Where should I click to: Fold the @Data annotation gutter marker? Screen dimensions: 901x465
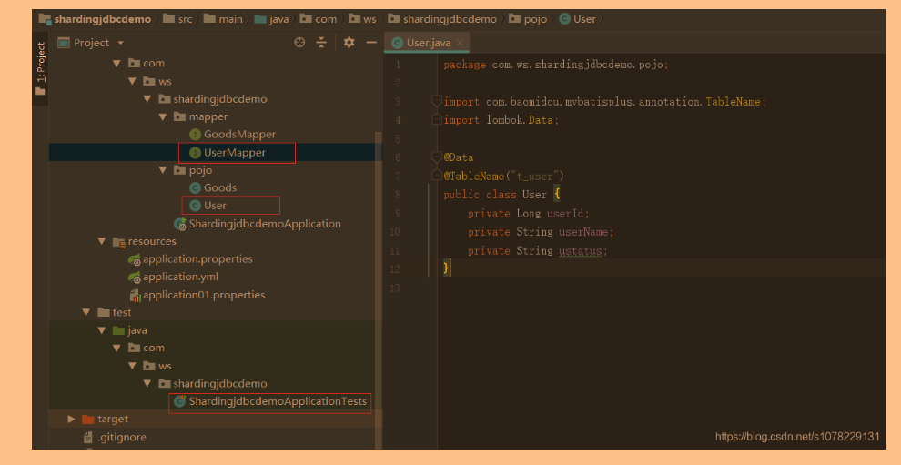[436, 157]
